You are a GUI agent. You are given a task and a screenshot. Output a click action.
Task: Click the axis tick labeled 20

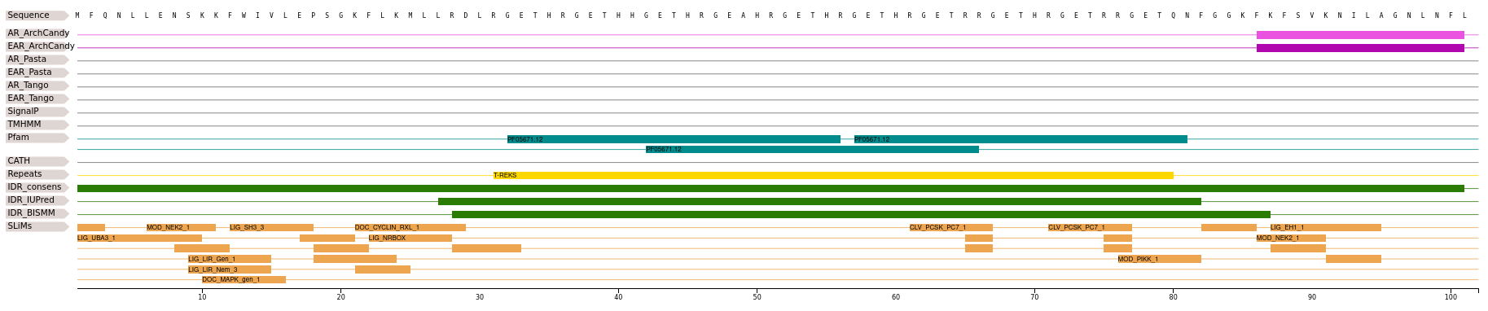coord(340,297)
